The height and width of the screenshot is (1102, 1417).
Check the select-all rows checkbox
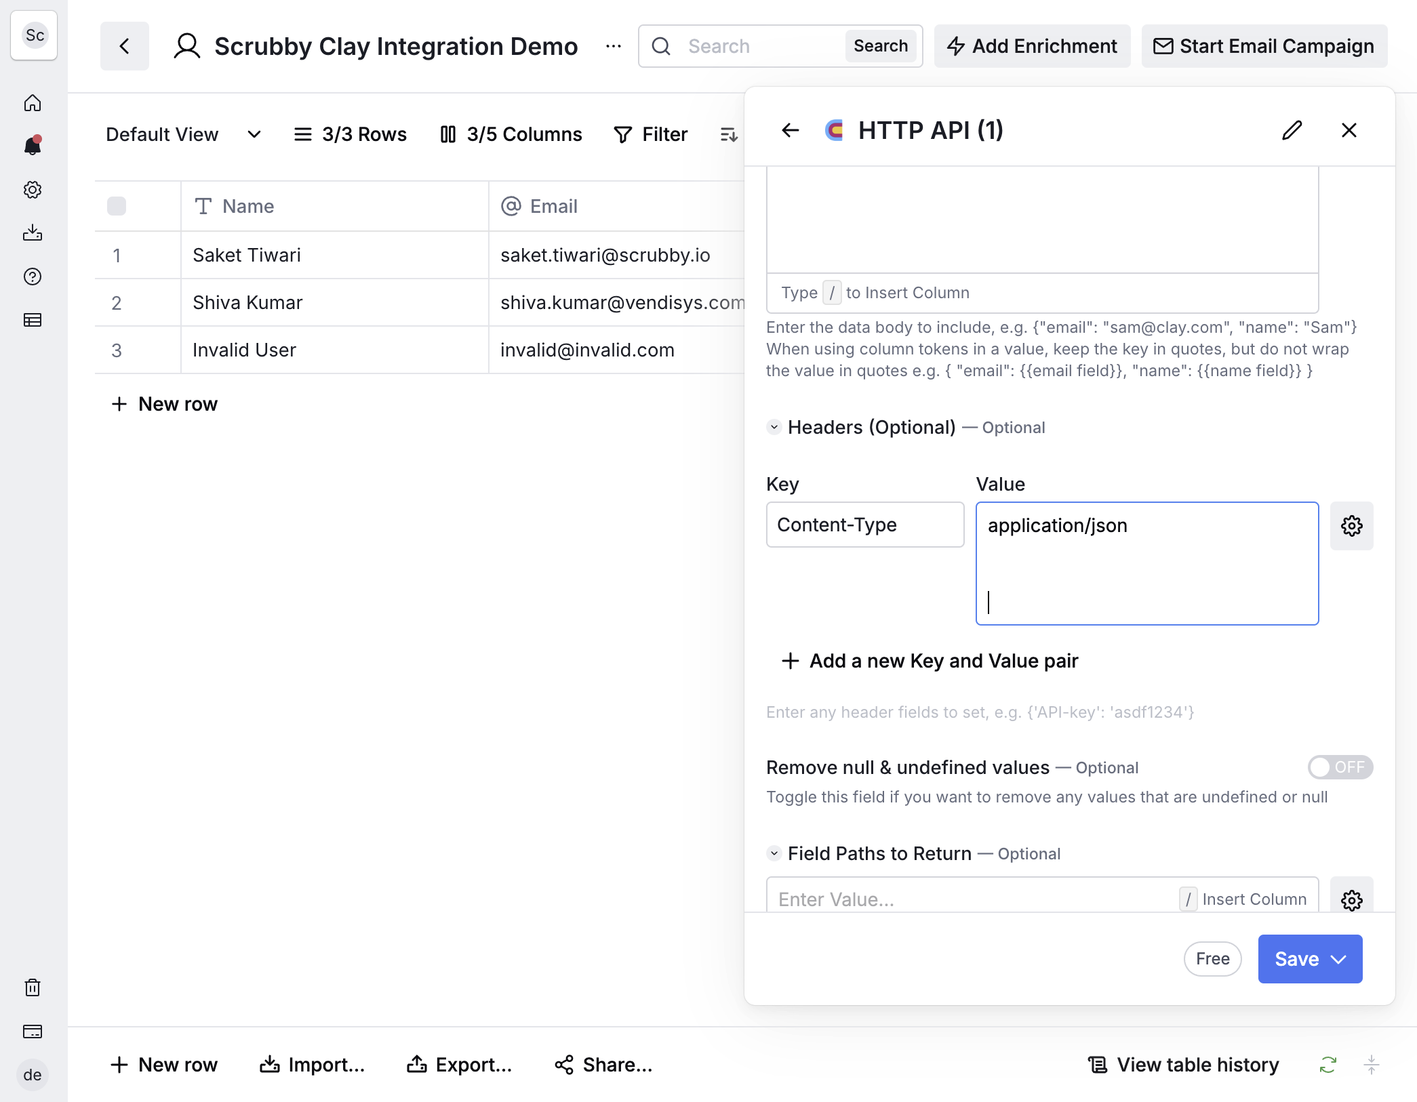click(117, 206)
